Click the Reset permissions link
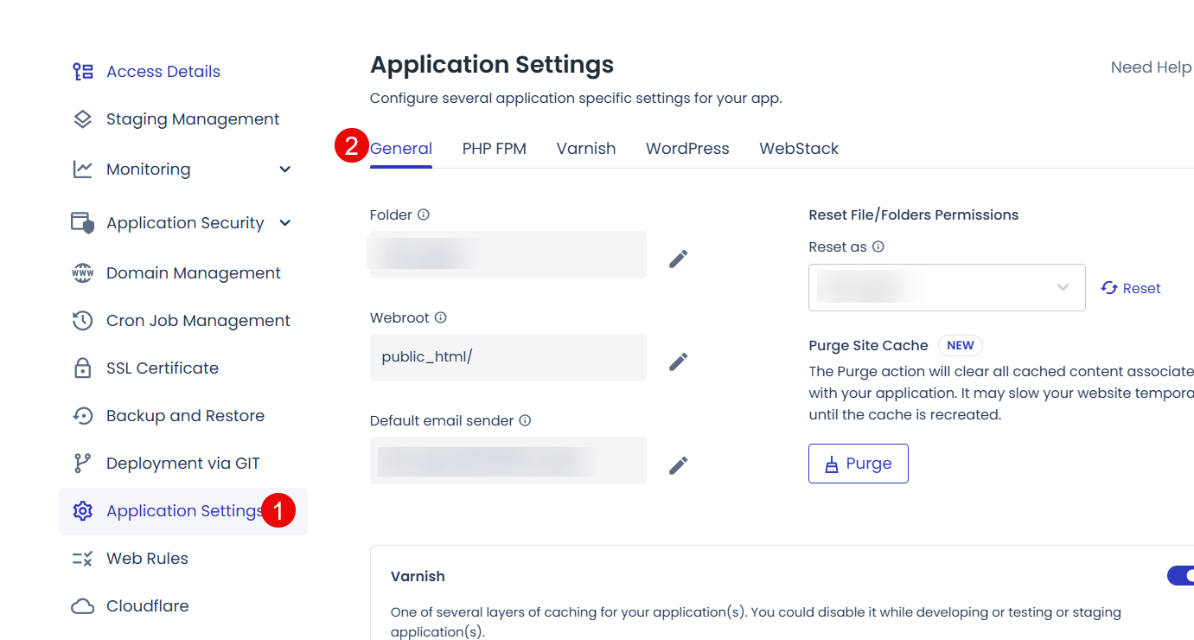Image resolution: width=1194 pixels, height=640 pixels. 1131,288
